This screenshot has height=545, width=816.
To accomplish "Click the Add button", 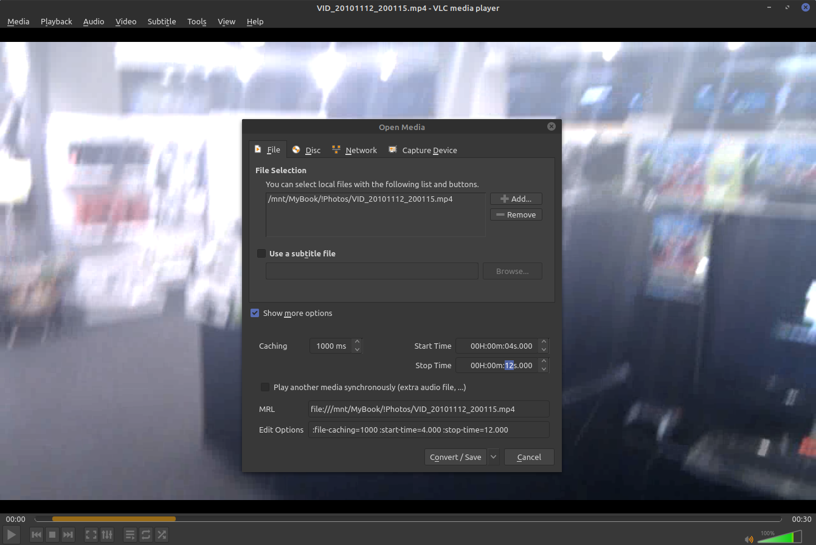I will (x=516, y=199).
